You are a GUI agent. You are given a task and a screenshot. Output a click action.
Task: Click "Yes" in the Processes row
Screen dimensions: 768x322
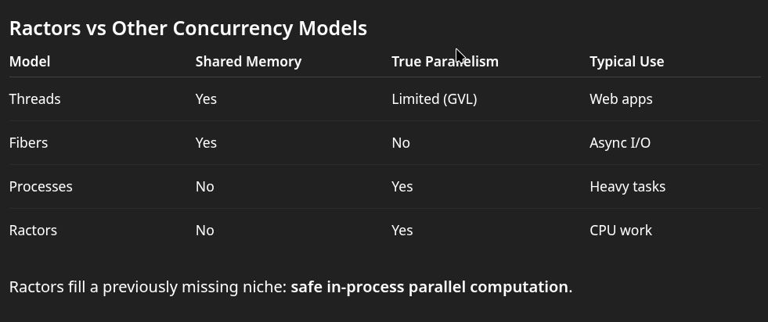click(x=402, y=187)
